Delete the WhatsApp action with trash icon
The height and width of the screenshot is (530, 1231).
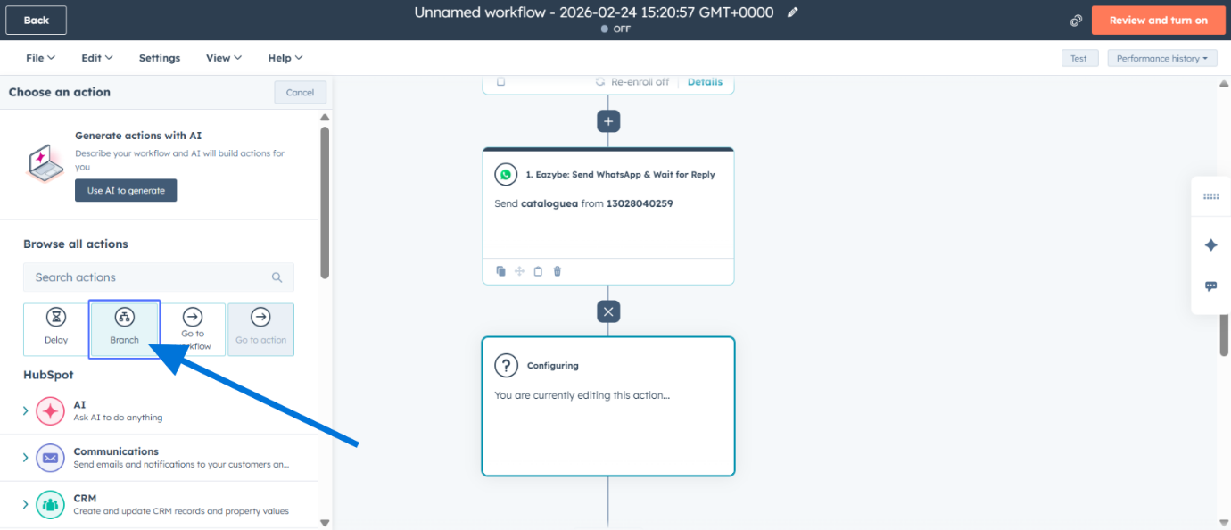[558, 271]
